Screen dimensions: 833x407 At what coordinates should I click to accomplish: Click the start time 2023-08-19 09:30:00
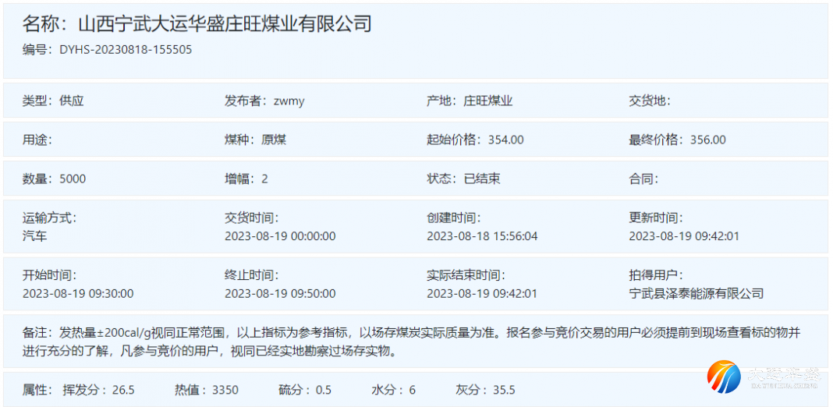78,293
